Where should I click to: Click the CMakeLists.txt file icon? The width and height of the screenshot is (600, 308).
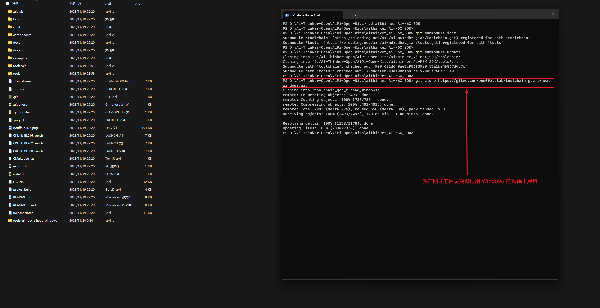point(10,158)
